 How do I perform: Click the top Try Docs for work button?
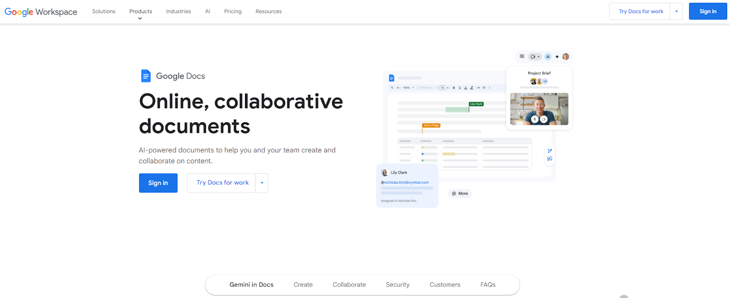tap(640, 11)
